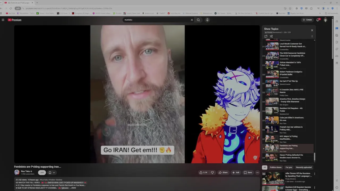Open the Games icon in browser sidebar
The height and width of the screenshot is (191, 340).
click(337, 56)
